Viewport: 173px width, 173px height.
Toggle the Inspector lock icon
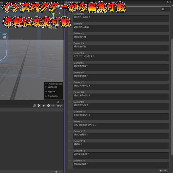[x=167, y=2]
